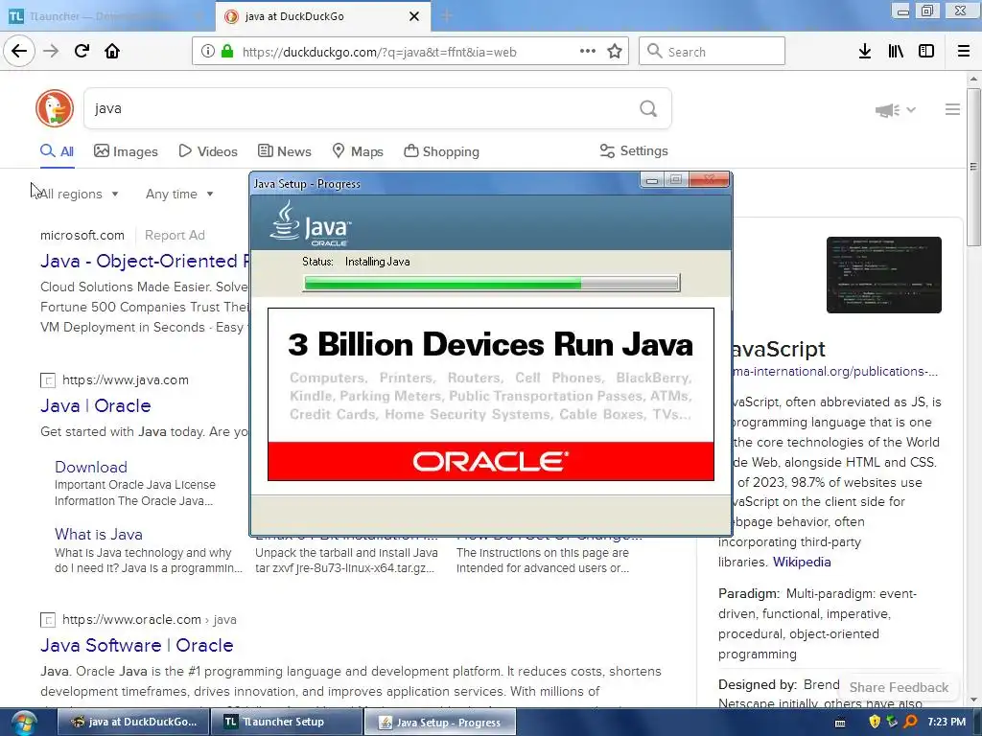Image resolution: width=982 pixels, height=736 pixels.
Task: Open the page actions three-dot menu
Action: (x=588, y=52)
